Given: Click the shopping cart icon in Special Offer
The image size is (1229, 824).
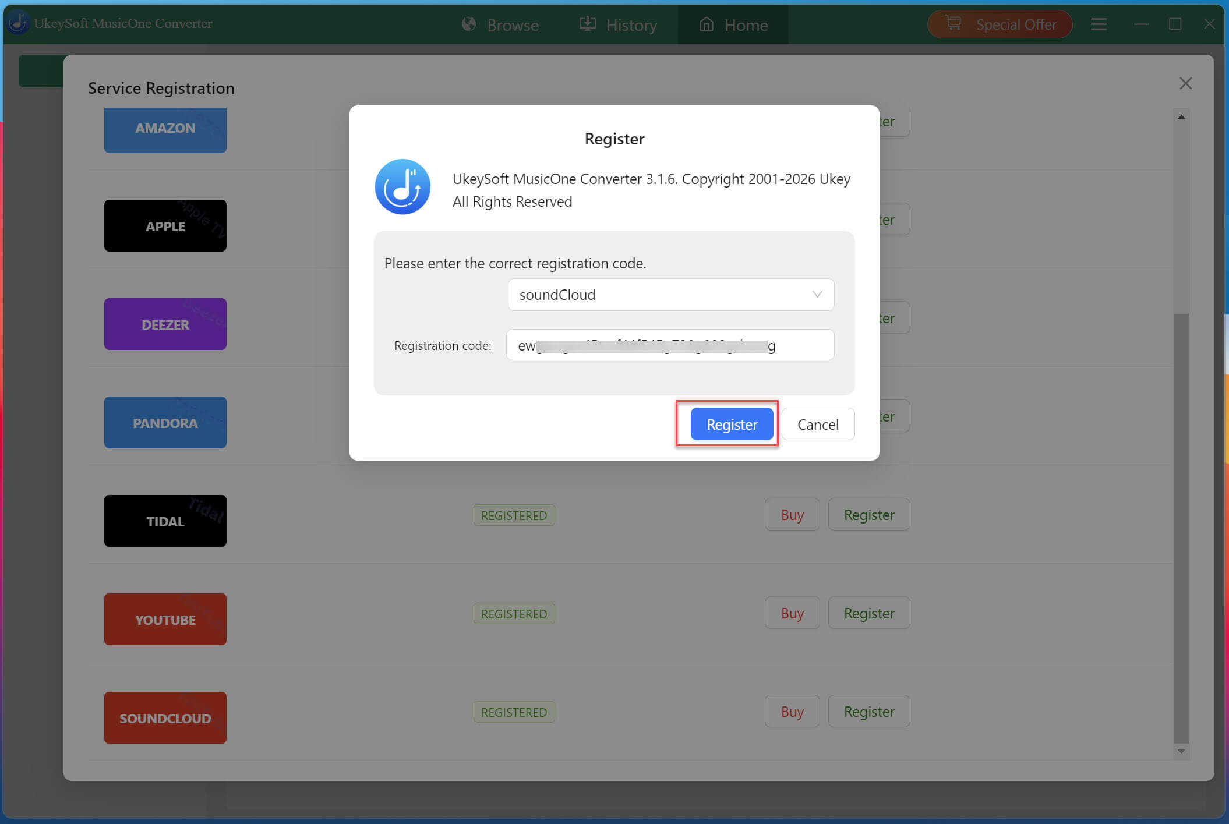Looking at the screenshot, I should coord(953,23).
